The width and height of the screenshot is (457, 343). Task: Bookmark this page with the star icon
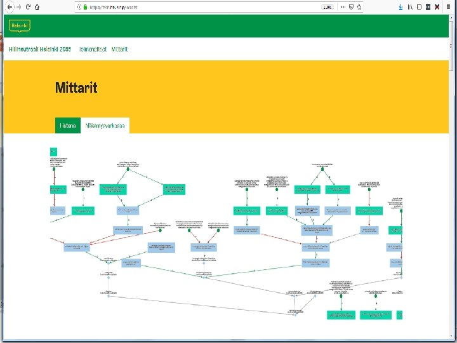coord(359,7)
